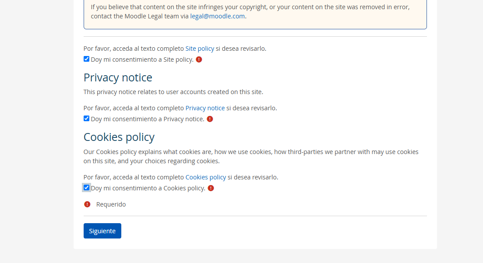Click 'Doy mi consentimiento a Privacy notice.' label
Viewport: 483px width, 263px height.
148,119
